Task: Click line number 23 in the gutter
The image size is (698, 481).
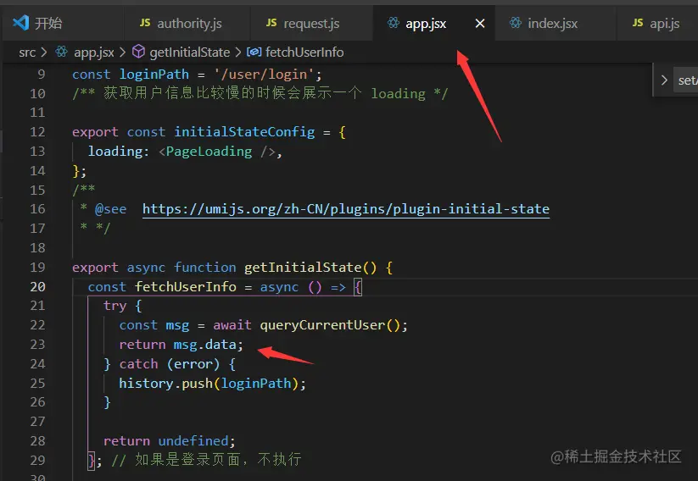Action: coord(37,345)
